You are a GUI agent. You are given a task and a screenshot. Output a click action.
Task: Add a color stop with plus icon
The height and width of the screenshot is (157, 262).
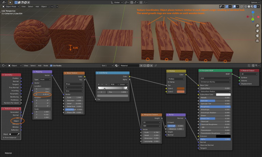pyautogui.click(x=98, y=84)
